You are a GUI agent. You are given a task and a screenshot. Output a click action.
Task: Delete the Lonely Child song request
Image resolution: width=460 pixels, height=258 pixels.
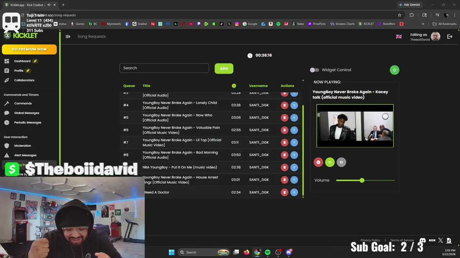click(x=285, y=105)
